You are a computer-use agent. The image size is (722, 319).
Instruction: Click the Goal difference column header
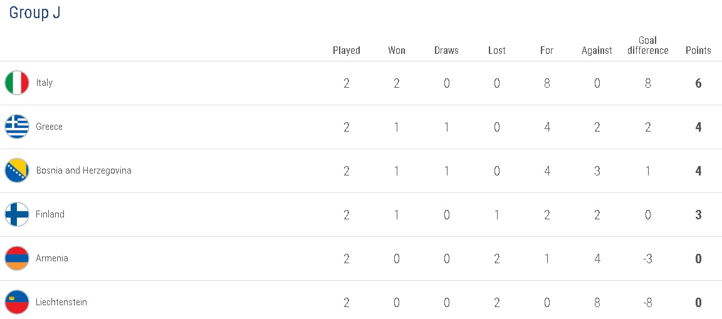[x=648, y=46]
